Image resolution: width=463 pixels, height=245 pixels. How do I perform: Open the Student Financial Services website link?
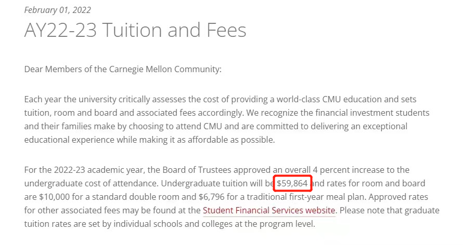269,210
